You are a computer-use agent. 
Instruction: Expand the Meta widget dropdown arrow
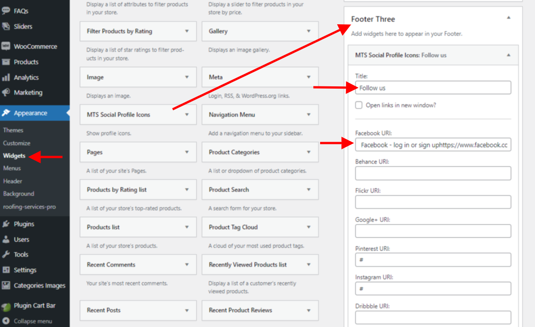pyautogui.click(x=309, y=77)
